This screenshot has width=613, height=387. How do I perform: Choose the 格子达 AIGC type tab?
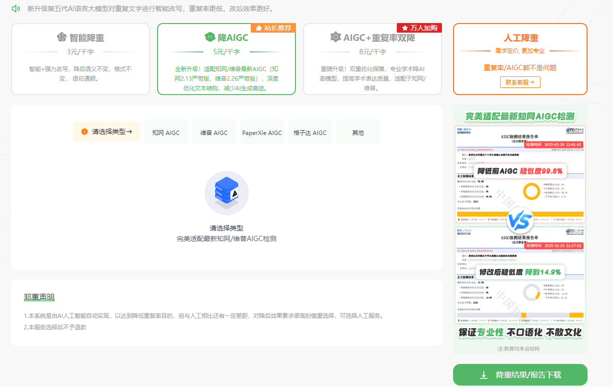click(310, 132)
